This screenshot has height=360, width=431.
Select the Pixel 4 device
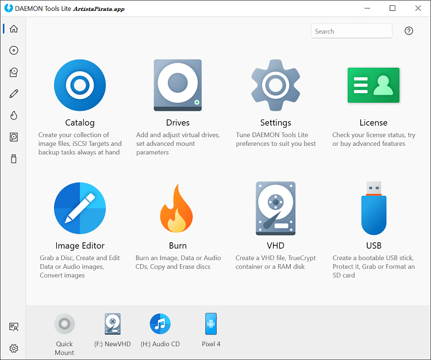coord(211,324)
